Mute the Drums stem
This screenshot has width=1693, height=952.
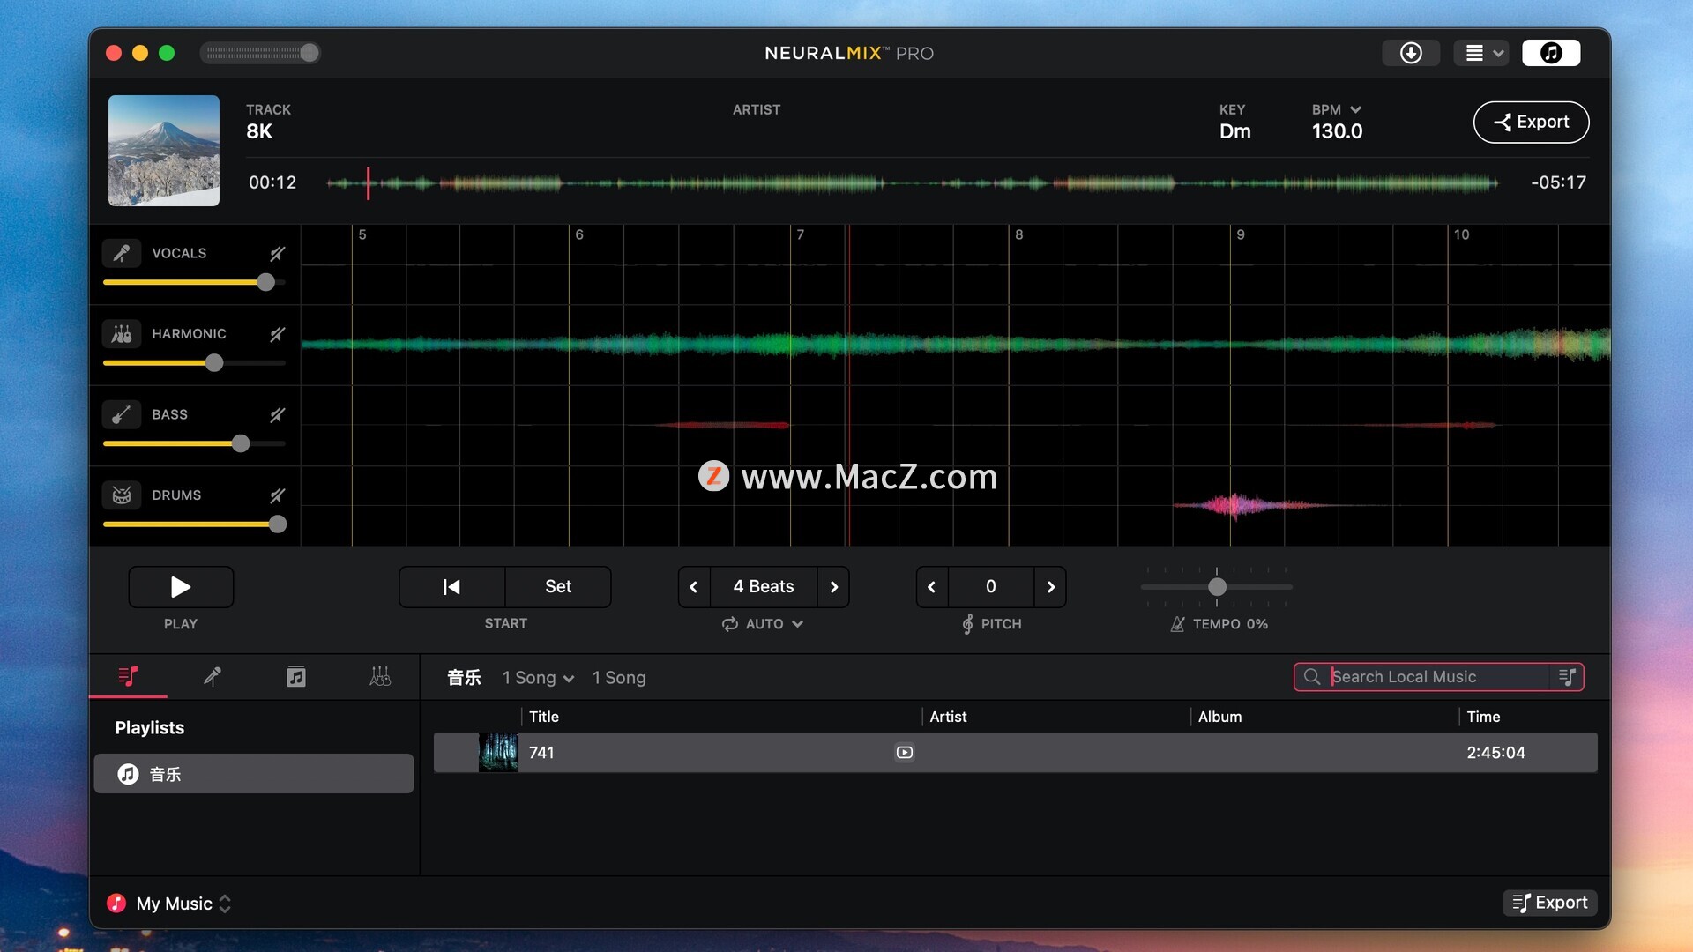click(277, 495)
